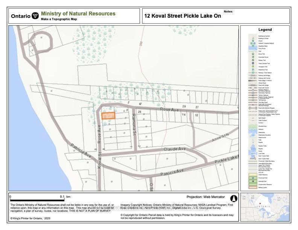Click the 'Notes:' label
This screenshot has height=230, width=298.
click(x=228, y=12)
